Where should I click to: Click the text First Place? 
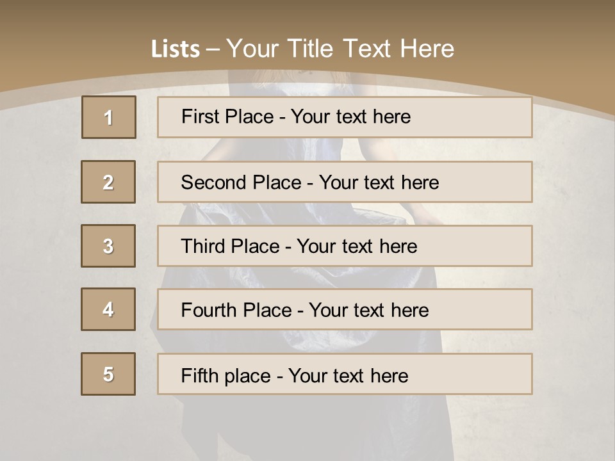[x=227, y=117]
